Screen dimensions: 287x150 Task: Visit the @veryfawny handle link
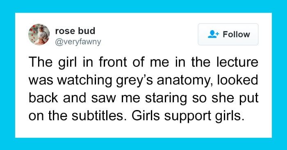click(78, 42)
